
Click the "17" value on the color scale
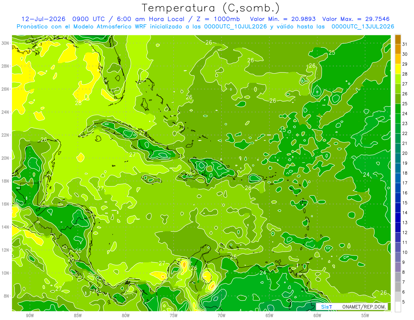click(x=405, y=183)
